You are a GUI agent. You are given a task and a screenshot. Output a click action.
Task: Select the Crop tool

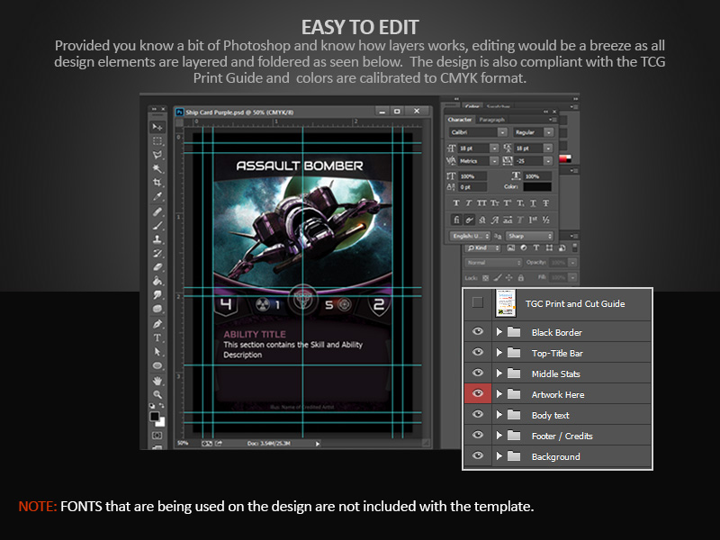(x=157, y=183)
